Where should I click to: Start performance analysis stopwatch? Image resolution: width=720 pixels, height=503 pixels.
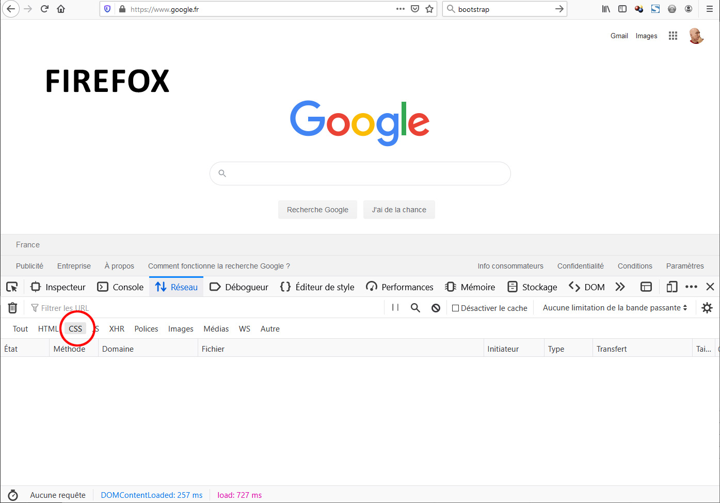(x=13, y=495)
